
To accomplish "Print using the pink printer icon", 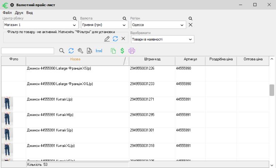I will point(132,51).
